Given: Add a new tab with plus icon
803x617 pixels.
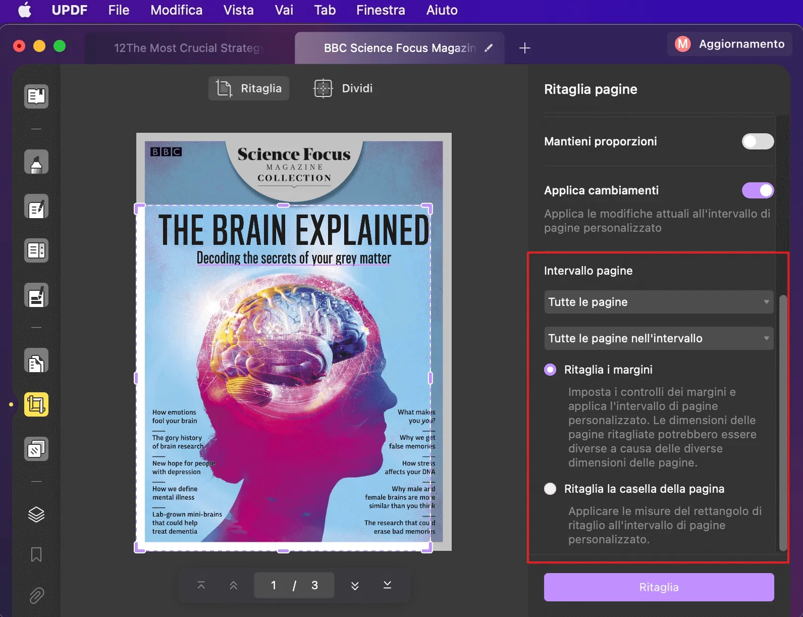Looking at the screenshot, I should 525,48.
